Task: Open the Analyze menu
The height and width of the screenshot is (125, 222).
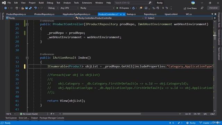Action: pyautogui.click(x=67, y=3)
